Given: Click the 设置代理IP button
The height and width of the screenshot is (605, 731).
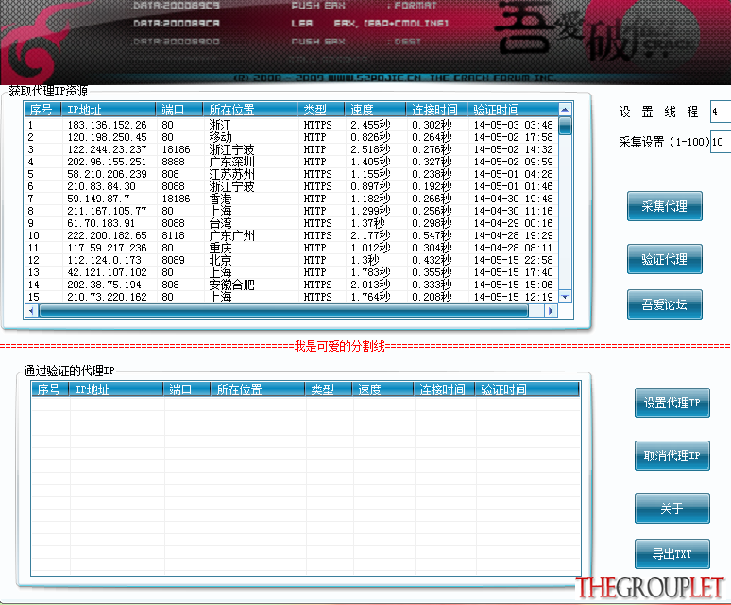Looking at the screenshot, I should pos(671,403).
